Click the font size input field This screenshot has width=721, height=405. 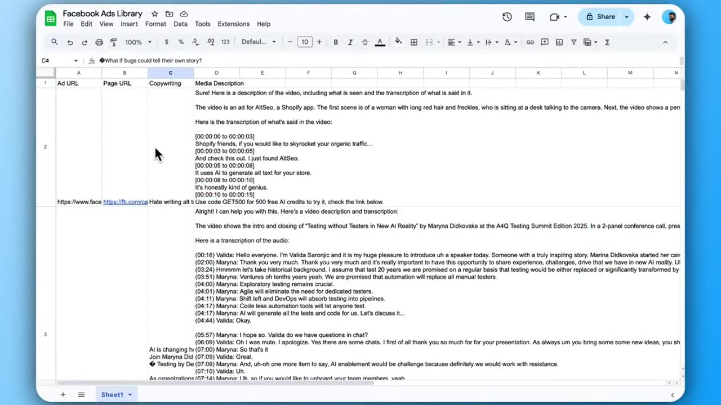click(x=305, y=42)
